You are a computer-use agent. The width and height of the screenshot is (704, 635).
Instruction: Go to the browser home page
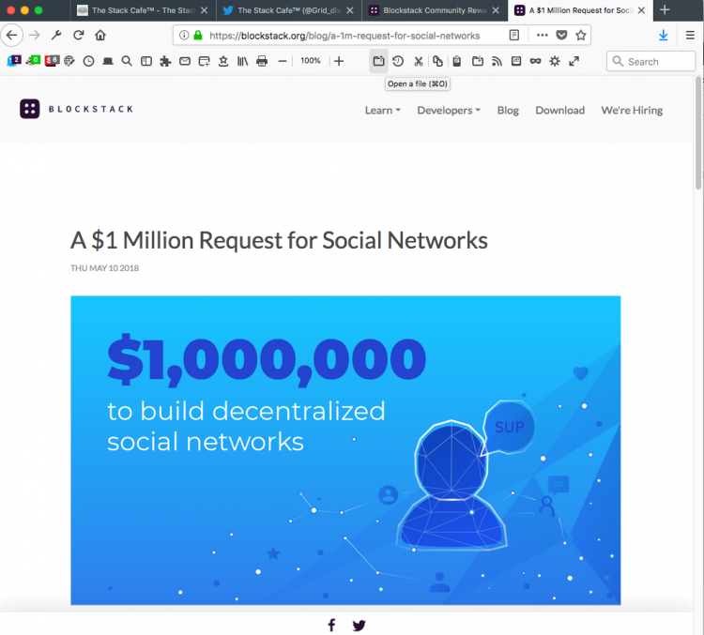click(100, 35)
